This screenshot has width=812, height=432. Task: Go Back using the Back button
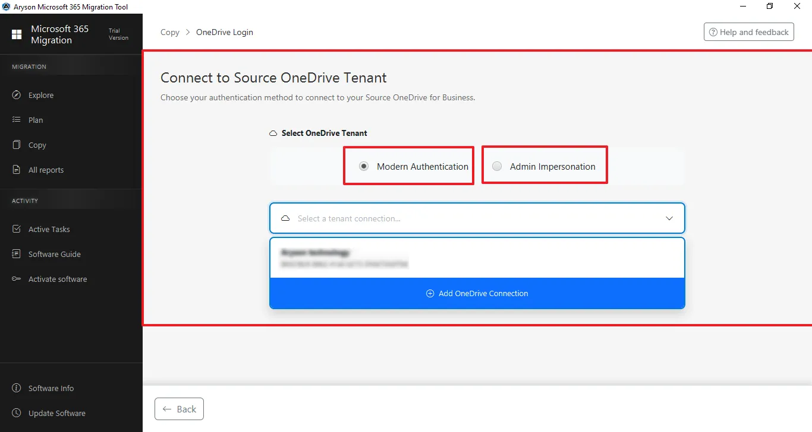click(179, 409)
